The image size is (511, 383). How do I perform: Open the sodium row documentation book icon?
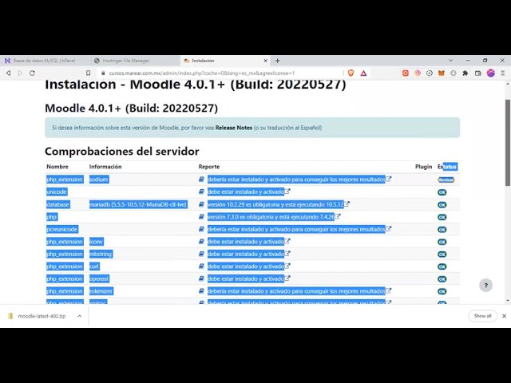pos(201,180)
